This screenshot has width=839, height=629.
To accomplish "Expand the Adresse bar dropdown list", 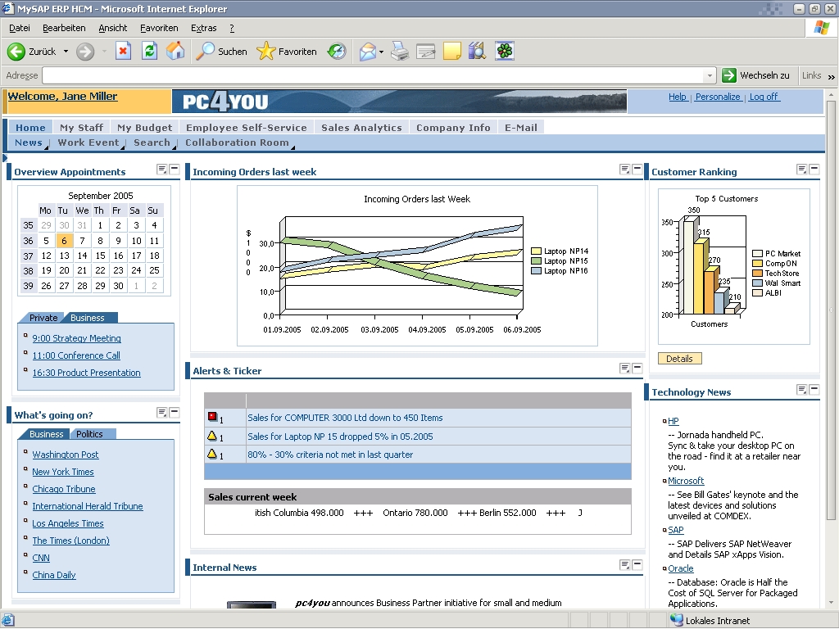I will [x=710, y=75].
